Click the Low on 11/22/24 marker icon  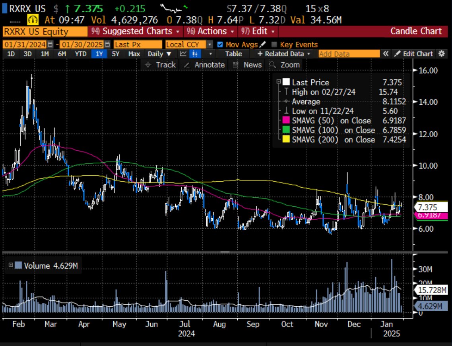click(286, 111)
